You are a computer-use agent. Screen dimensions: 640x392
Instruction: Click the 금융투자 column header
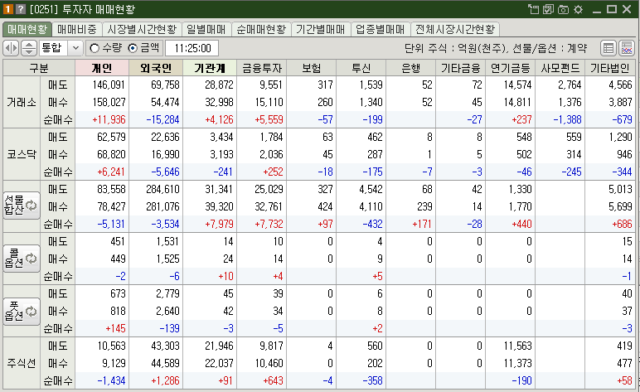(x=262, y=68)
